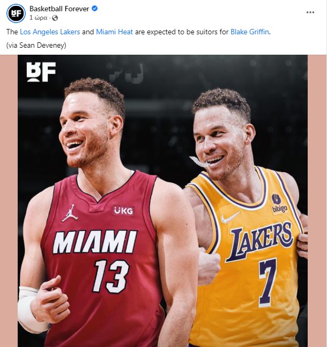This screenshot has height=347, width=327.
Task: Click the "1 ώρα" post timestamp
Action: point(40,18)
